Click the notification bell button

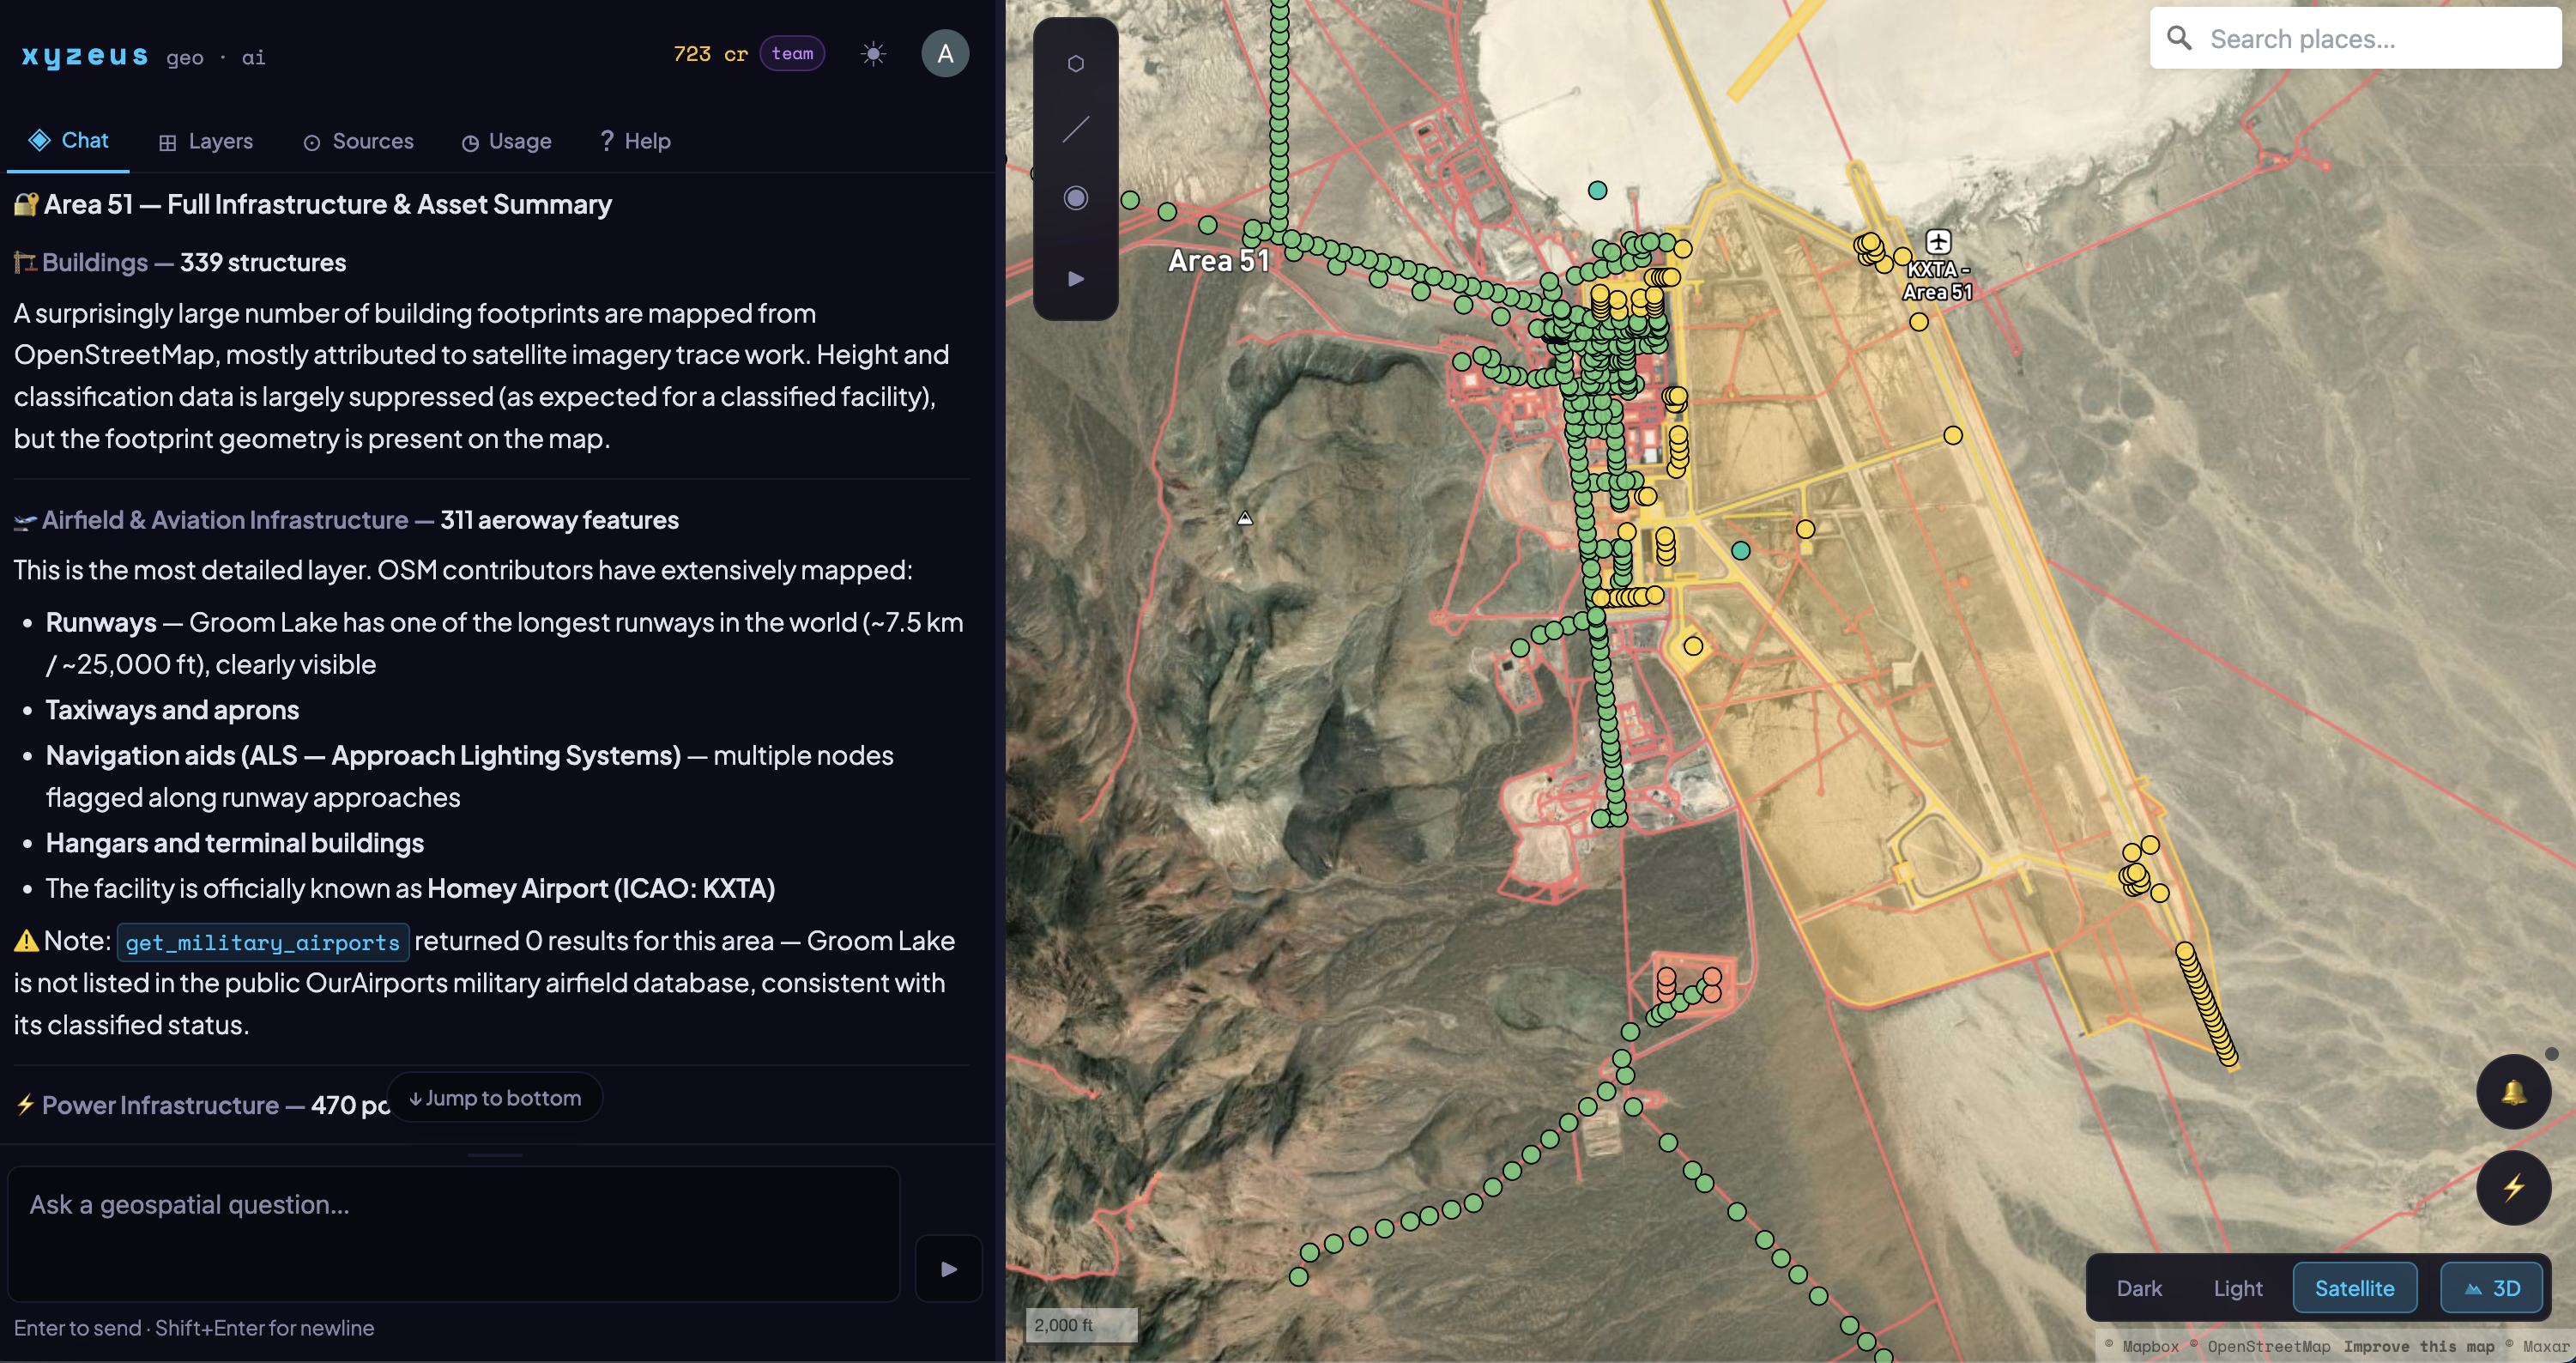[2513, 1092]
